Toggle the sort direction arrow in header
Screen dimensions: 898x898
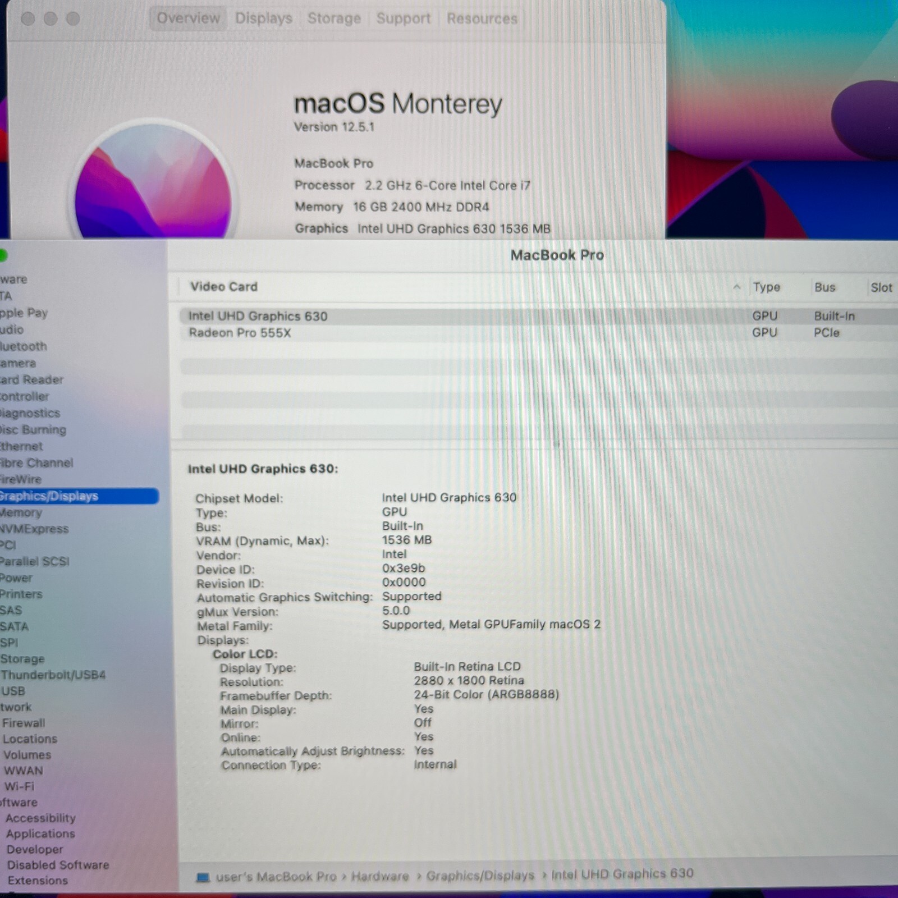coord(736,287)
